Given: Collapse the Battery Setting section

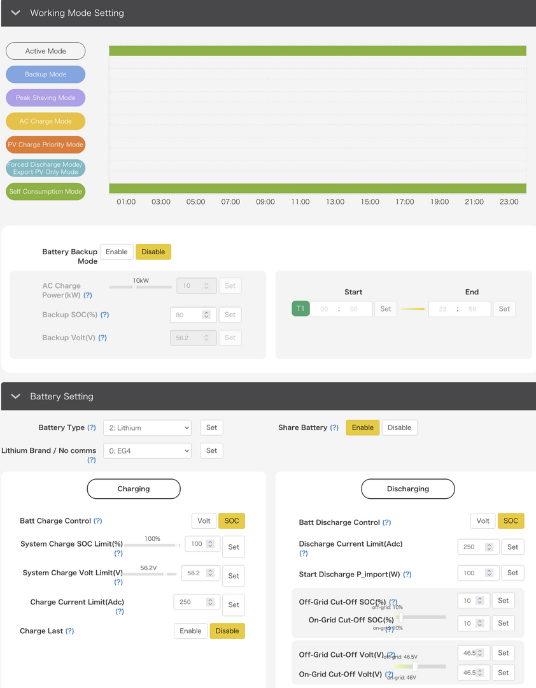Looking at the screenshot, I should pyautogui.click(x=16, y=396).
